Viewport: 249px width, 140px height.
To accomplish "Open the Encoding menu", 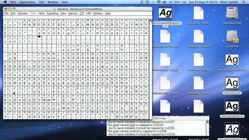I will pos(53,14).
